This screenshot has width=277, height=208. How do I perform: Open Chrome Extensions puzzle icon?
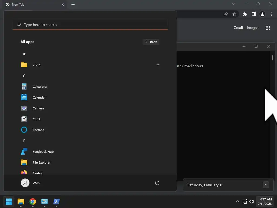pyautogui.click(x=245, y=14)
